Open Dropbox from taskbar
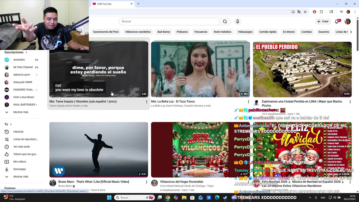Screen dimensions: 359x202 209,198
